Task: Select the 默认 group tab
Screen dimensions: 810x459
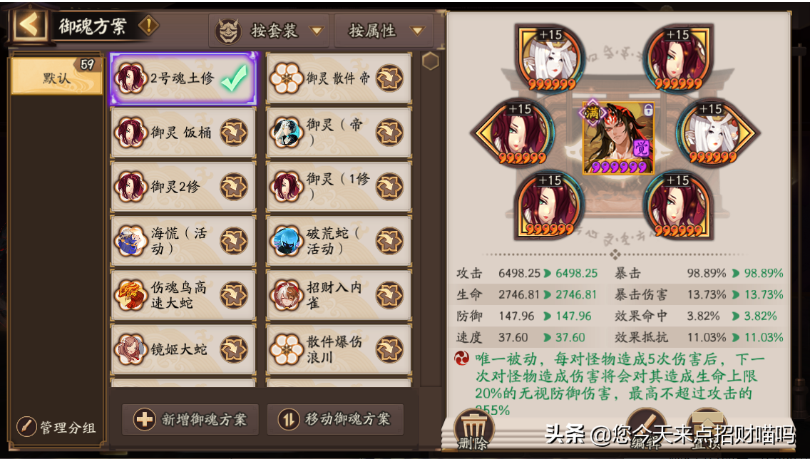Action: pos(57,76)
